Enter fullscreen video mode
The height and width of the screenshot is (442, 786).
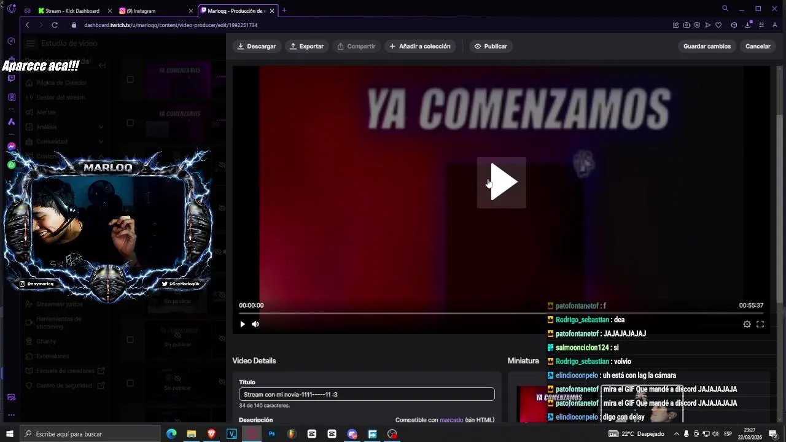760,324
